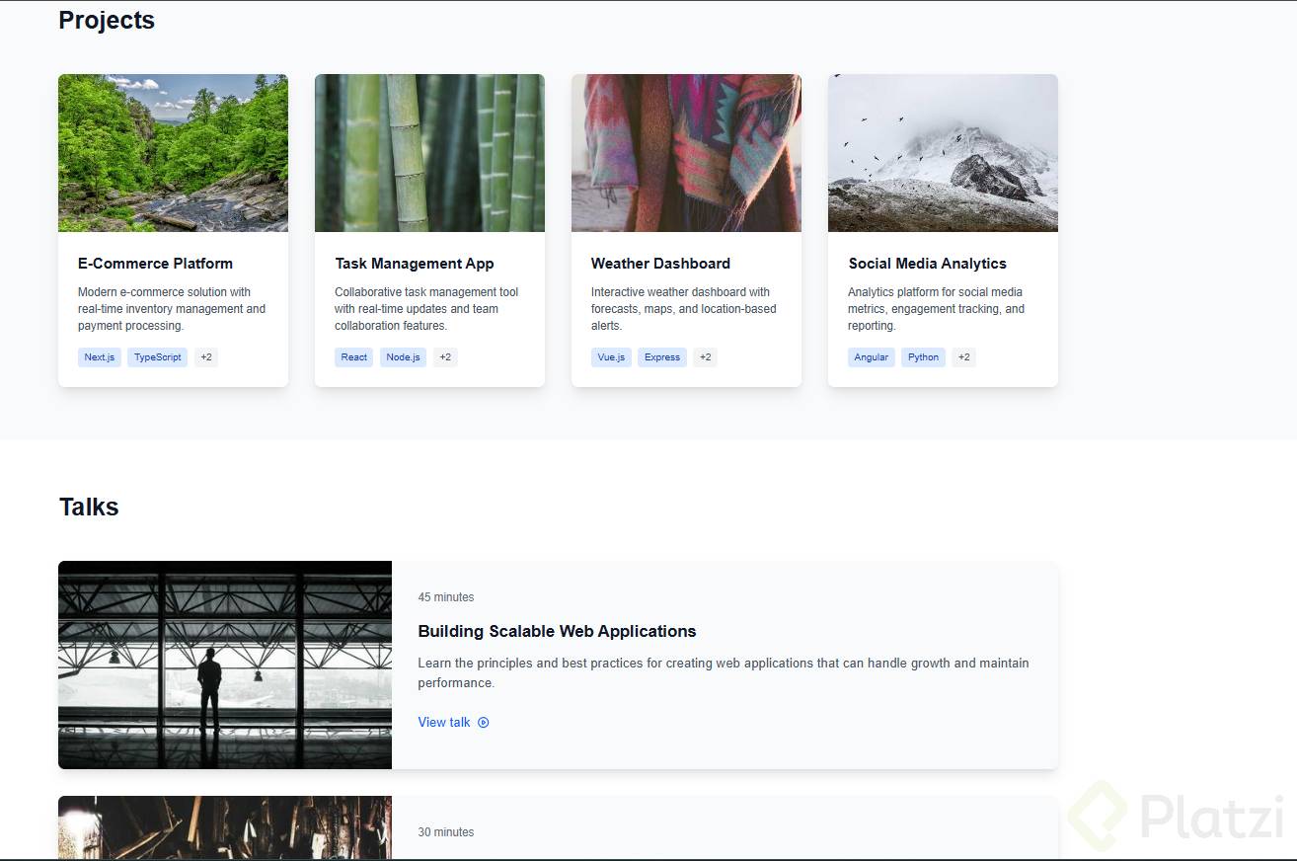1297x861 pixels.
Task: Select the Weather Dashboard project title
Action: coord(660,264)
